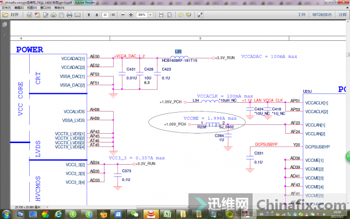
Task: Click the fit width scrolling icon
Action: (161, 15)
